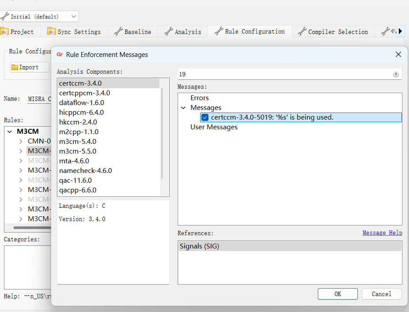Select m3cm-5.5.0 in the Analysis Components list

pyautogui.click(x=78, y=151)
